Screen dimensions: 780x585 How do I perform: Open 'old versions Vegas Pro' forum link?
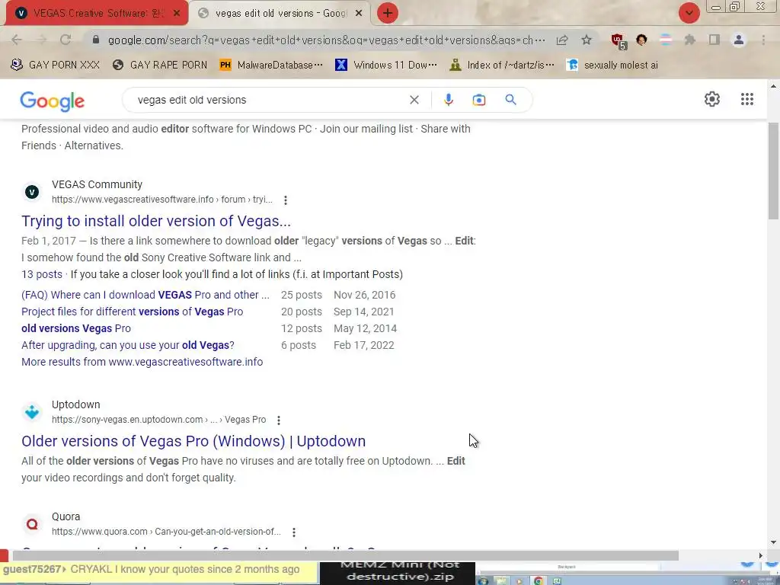click(76, 328)
